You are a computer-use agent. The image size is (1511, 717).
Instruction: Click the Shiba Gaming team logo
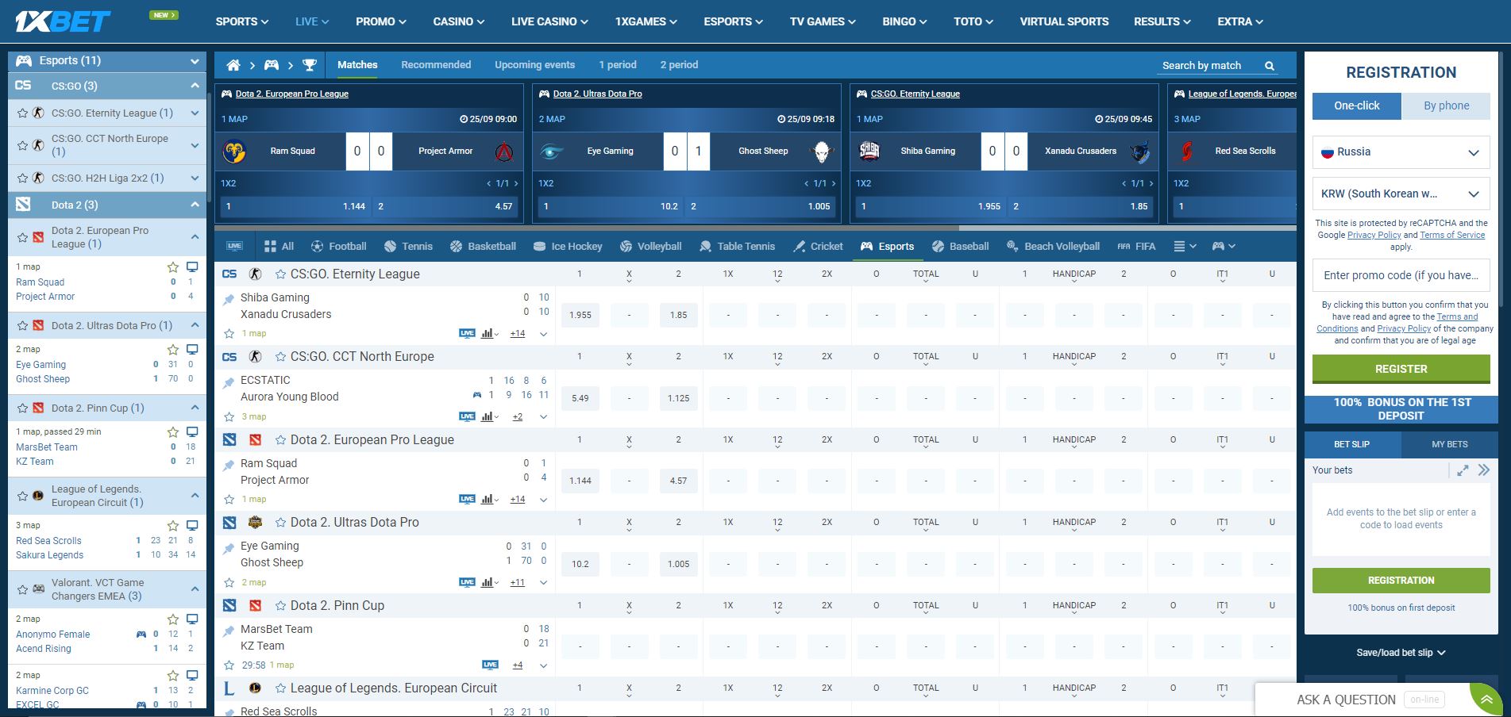(x=869, y=151)
